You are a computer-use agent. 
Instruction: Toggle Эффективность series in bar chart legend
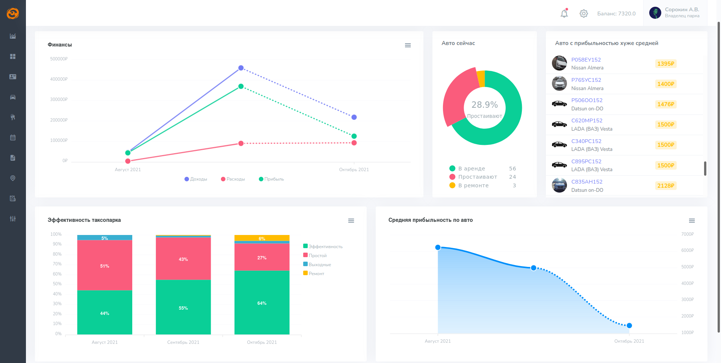pos(323,246)
